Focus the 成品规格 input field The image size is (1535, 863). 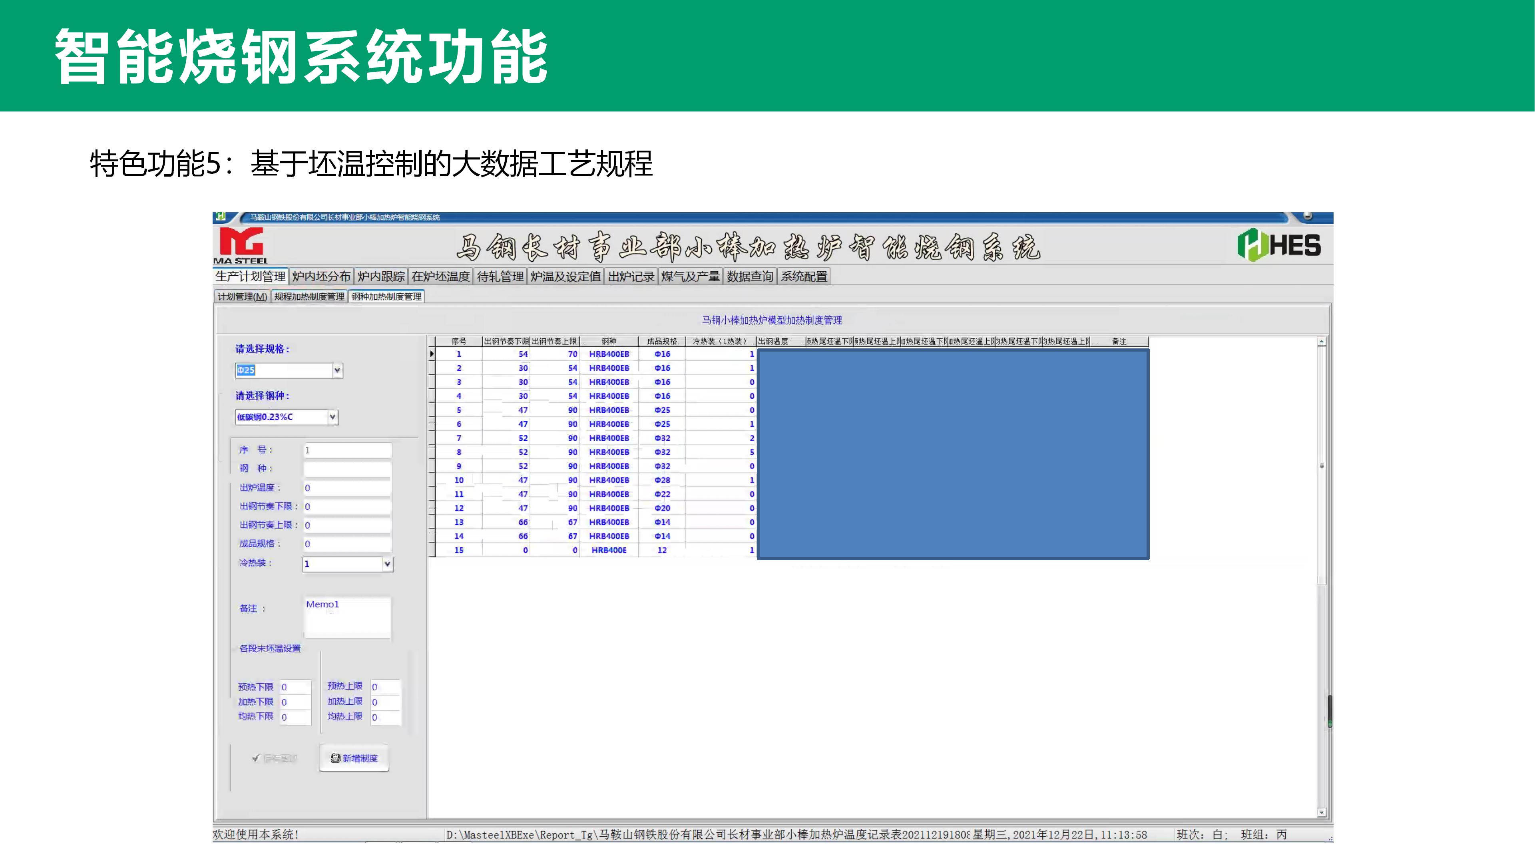pos(347,544)
